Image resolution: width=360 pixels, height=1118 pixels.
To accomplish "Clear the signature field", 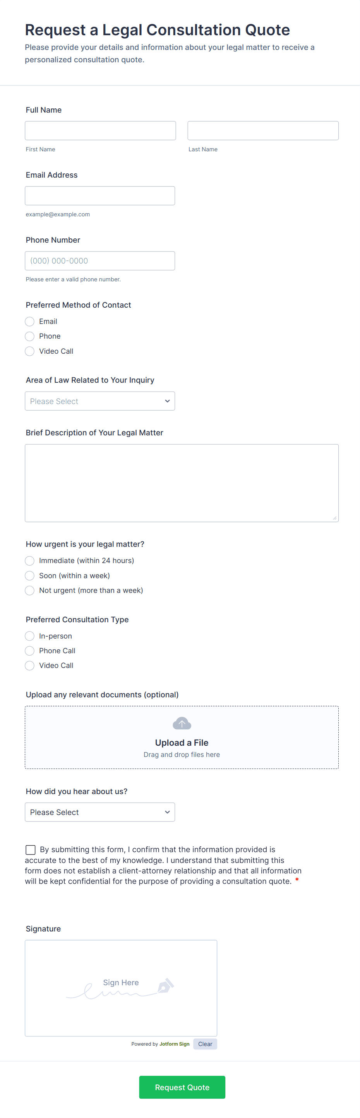I will click(x=205, y=1044).
